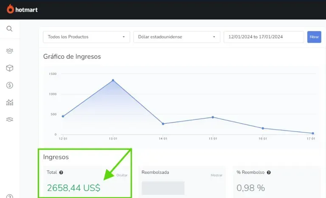Open the people group icon in sidebar
Screen dimensions: 326x198
10,51
